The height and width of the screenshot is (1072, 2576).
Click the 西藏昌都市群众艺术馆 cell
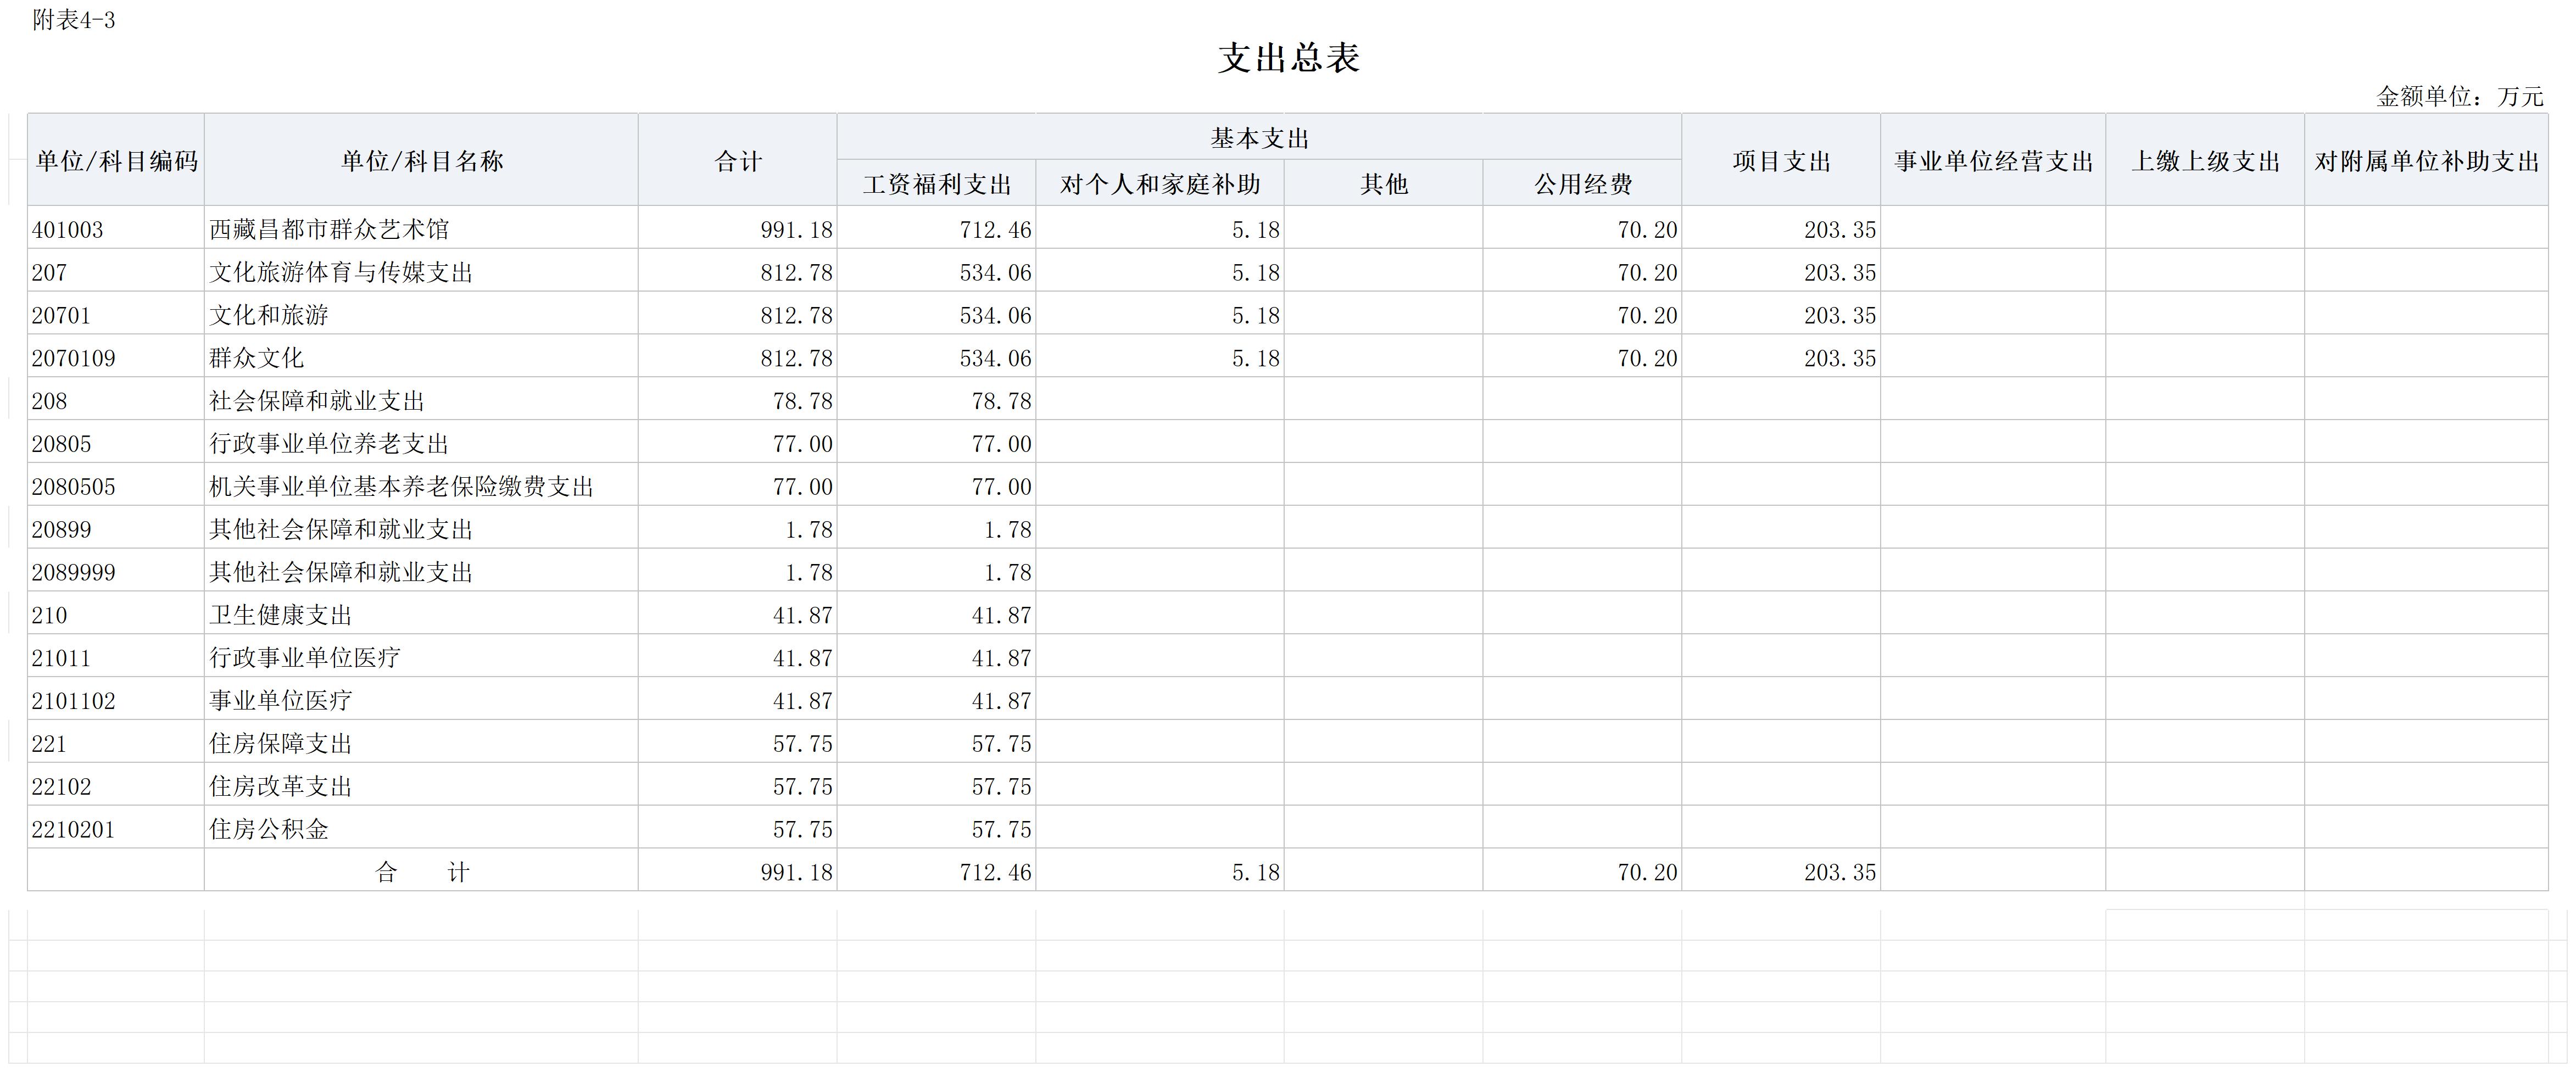(329, 230)
